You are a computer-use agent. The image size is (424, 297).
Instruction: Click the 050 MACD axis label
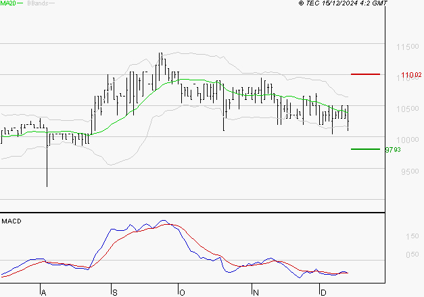[x=412, y=254]
